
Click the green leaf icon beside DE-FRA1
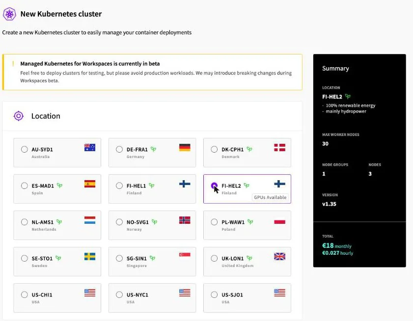(x=153, y=149)
